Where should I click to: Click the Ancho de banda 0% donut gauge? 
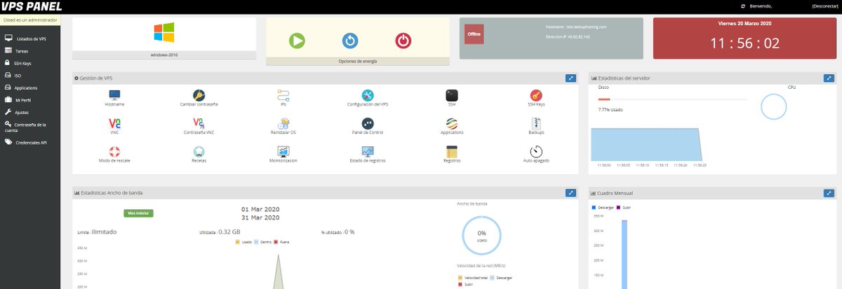[481, 235]
